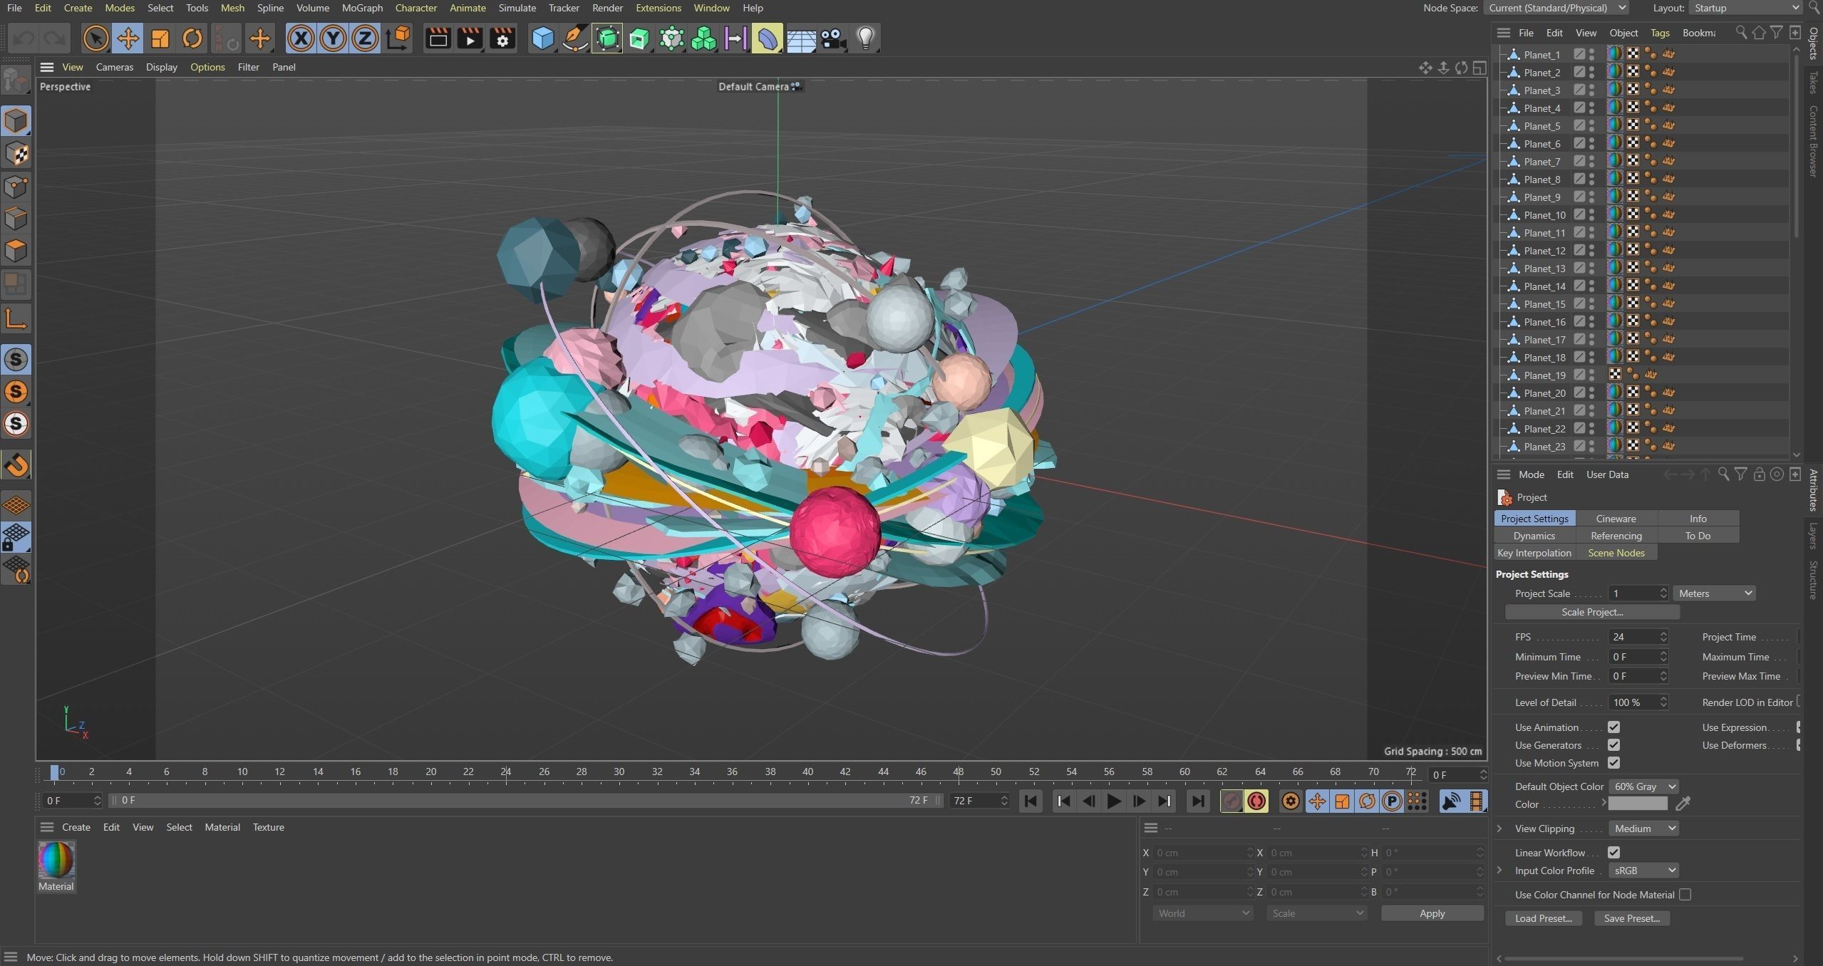Screen dimensions: 1823x966
Task: Click the Apply button in coordinates
Action: coord(1432,913)
